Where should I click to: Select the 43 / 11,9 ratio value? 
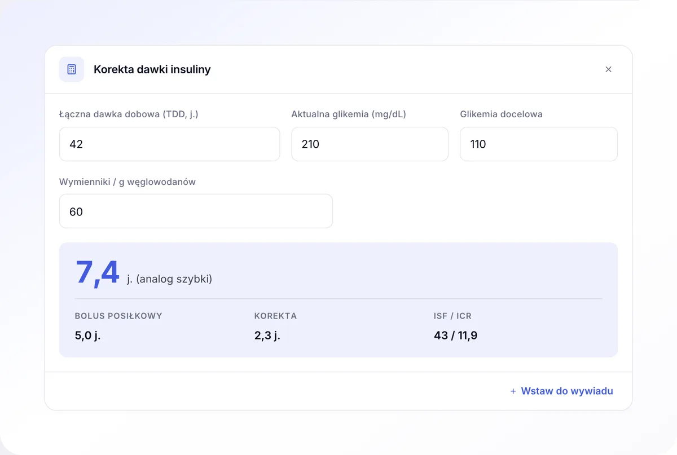[456, 335]
